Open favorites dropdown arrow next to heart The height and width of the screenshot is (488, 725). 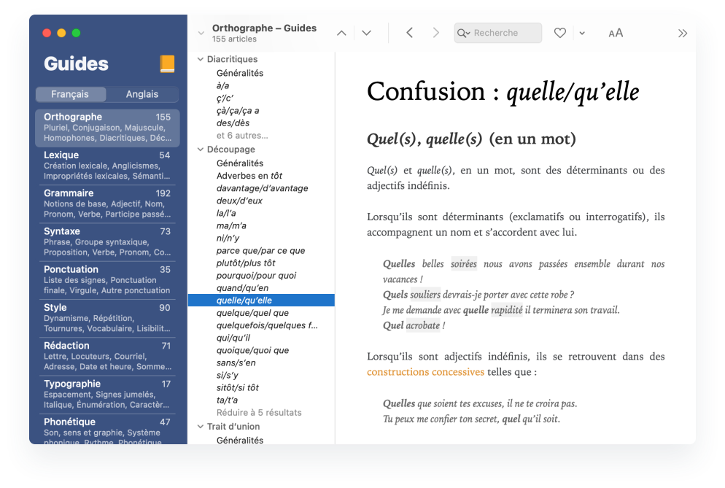(581, 33)
